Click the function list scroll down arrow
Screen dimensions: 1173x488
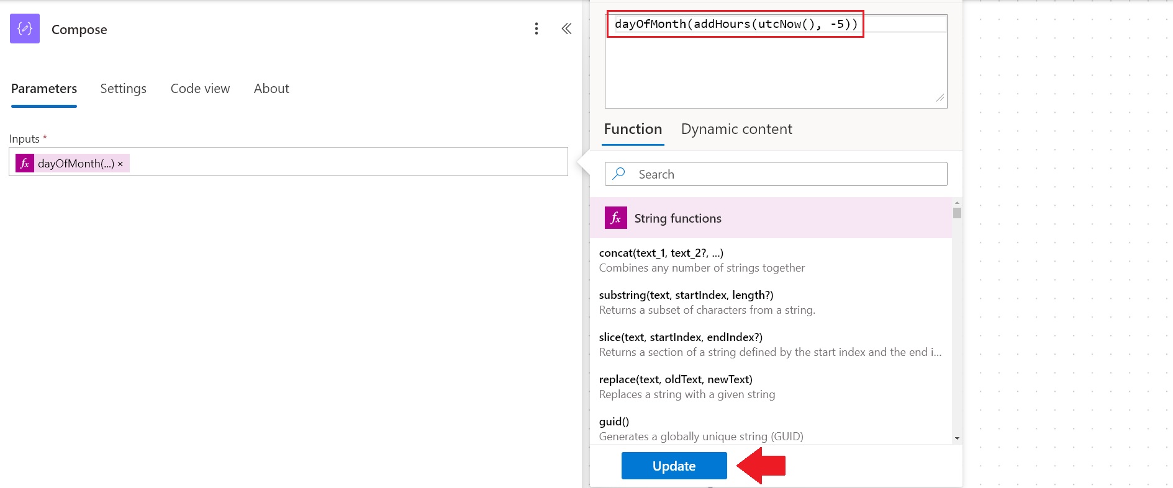957,438
